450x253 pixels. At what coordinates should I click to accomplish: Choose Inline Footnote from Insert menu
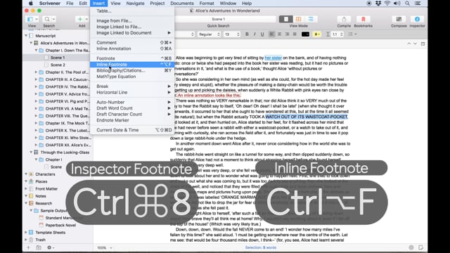tap(132, 65)
